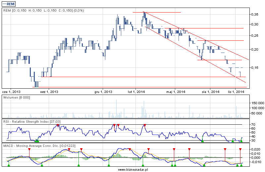Click the first red MACD sell marker, mid-2013
Viewport: 265px width, 172px height.
[x=29, y=150]
